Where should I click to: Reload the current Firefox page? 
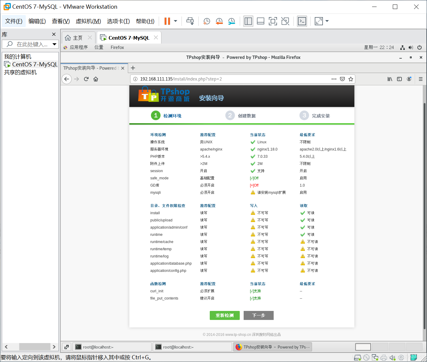tap(86, 79)
